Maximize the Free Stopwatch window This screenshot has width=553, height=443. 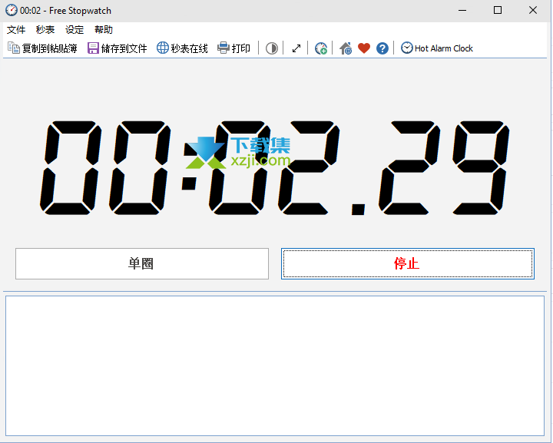point(498,10)
